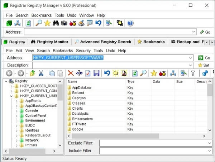The image size is (215, 162).
Task: Select the Google key in list
Action: (78, 129)
